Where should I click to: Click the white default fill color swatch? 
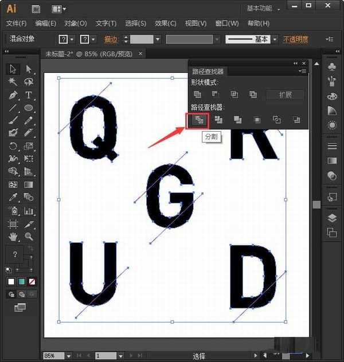(x=11, y=282)
